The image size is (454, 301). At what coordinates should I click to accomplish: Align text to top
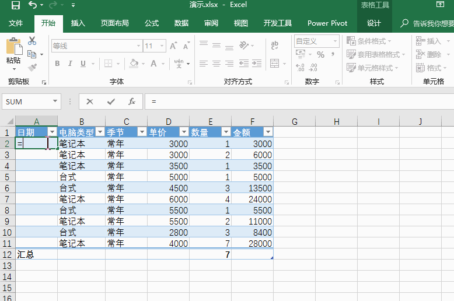[x=204, y=44]
